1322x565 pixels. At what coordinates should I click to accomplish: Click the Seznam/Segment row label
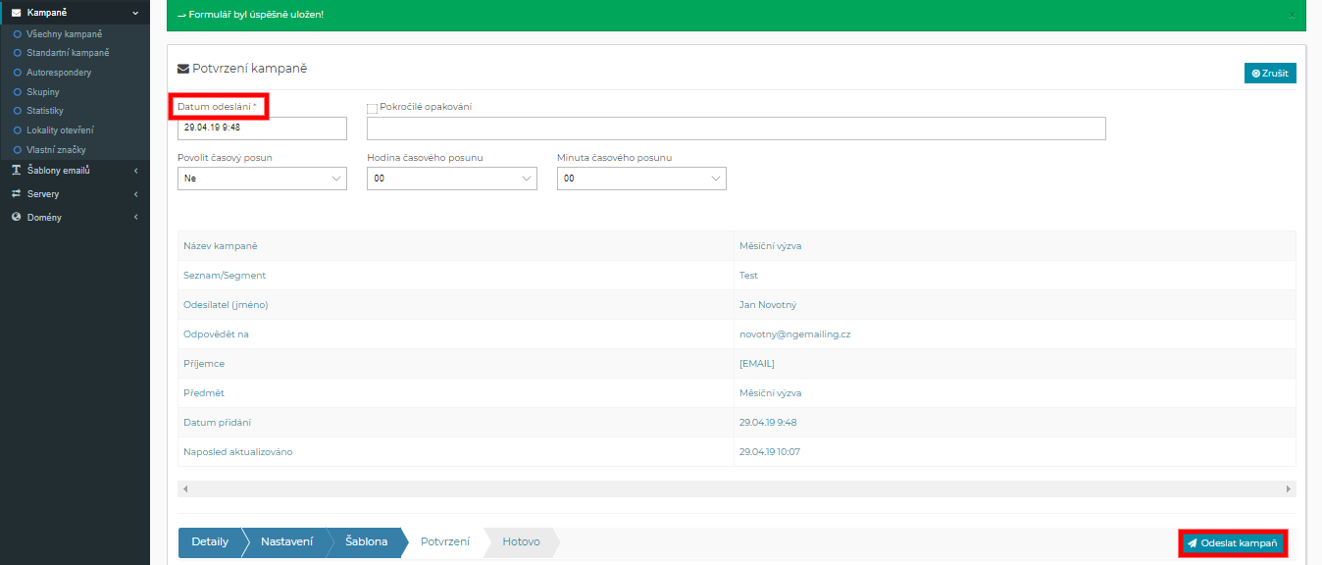click(225, 276)
